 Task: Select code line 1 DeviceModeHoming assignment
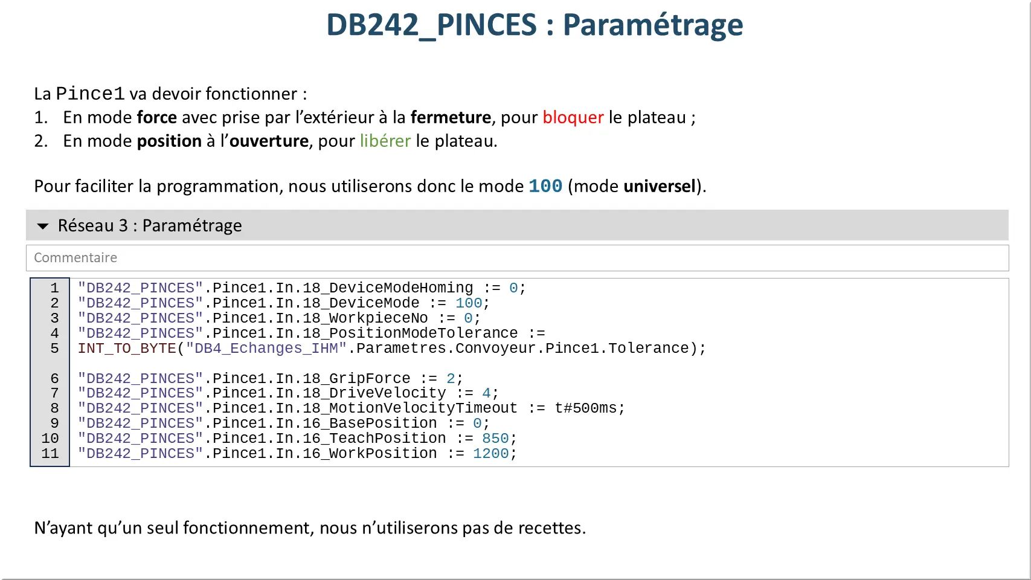(301, 288)
